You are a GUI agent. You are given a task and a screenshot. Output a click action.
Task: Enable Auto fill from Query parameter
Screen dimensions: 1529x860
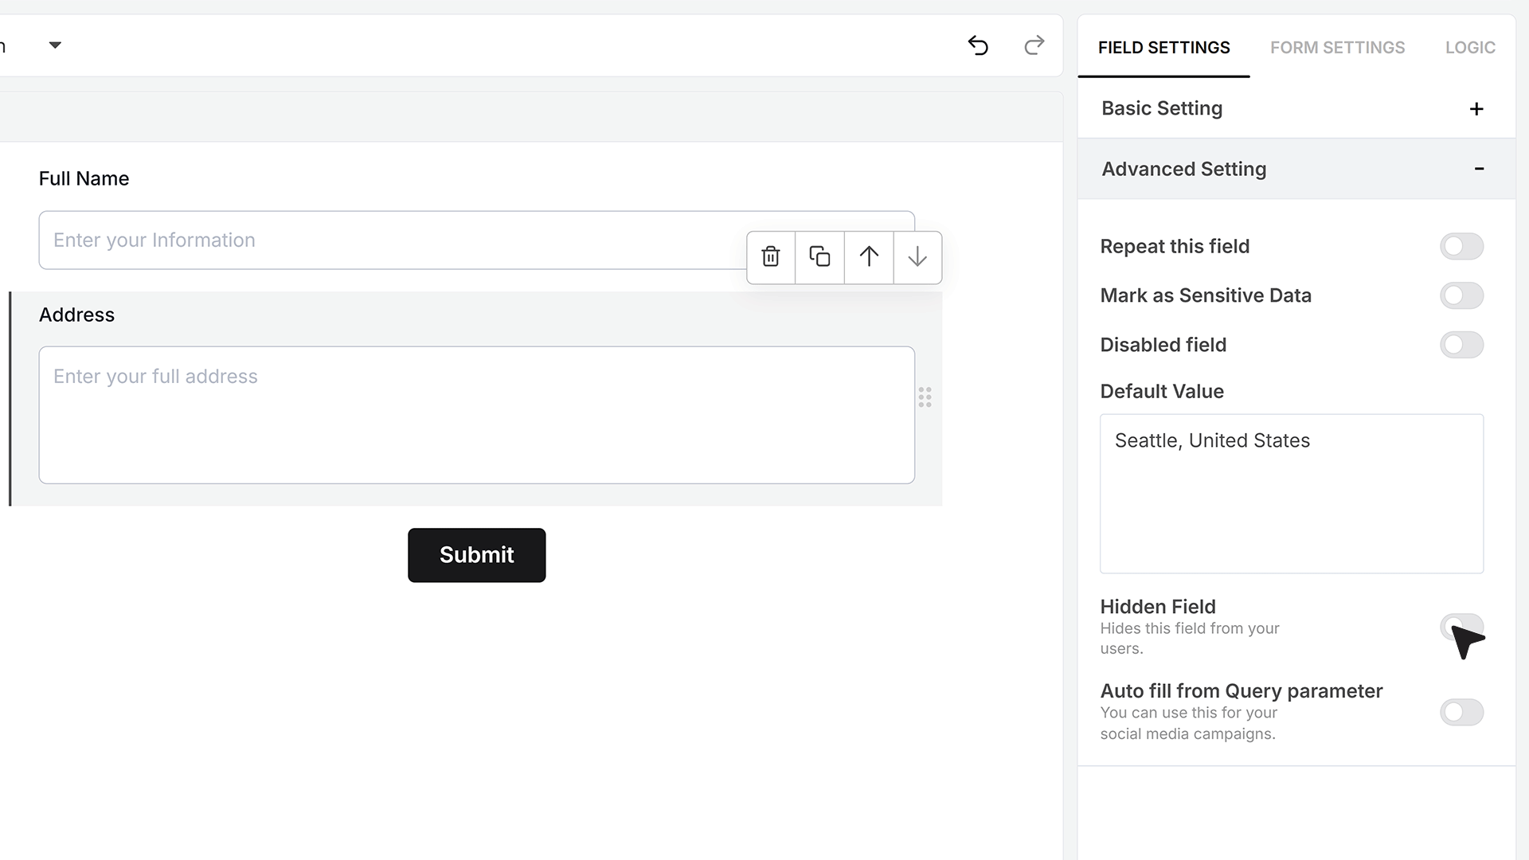1461,713
